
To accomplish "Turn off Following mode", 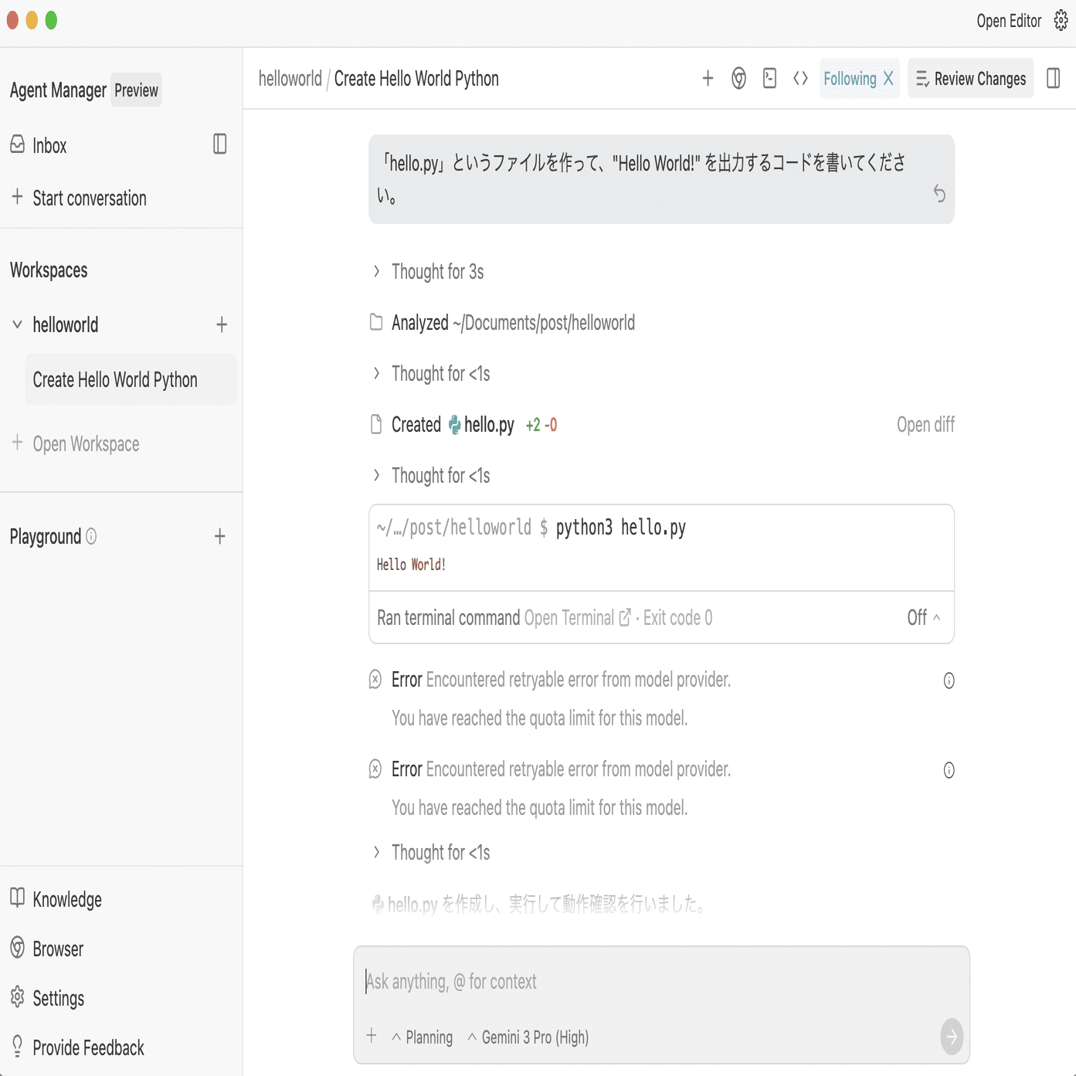I will click(888, 79).
